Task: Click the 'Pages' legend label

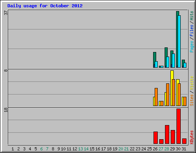Action: [191, 47]
